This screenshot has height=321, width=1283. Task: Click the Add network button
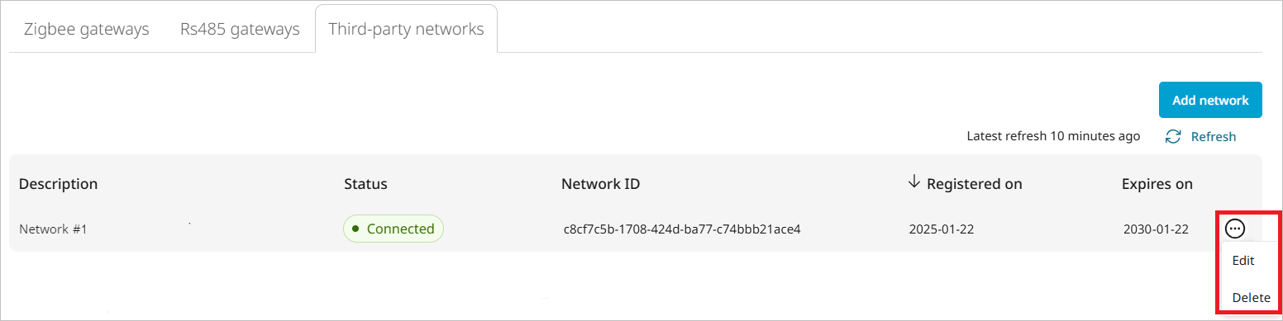[x=1210, y=100]
